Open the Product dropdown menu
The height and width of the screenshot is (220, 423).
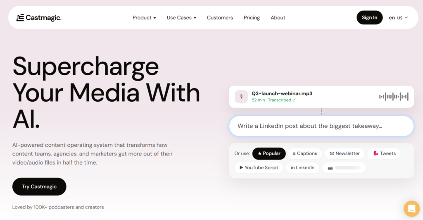point(144,18)
